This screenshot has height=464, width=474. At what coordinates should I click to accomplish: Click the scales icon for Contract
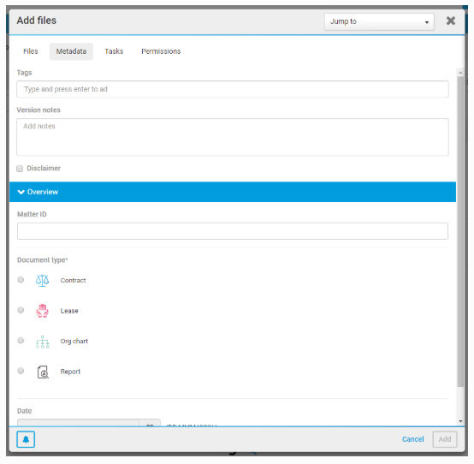point(42,281)
